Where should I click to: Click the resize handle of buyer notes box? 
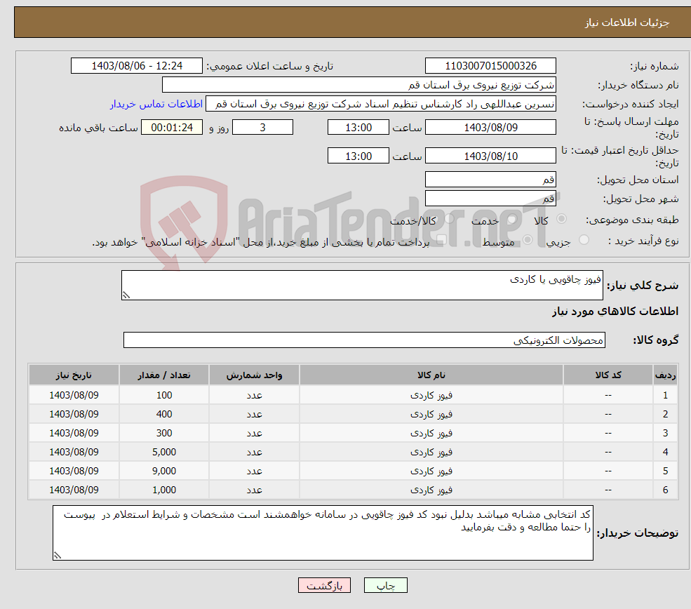point(58,556)
